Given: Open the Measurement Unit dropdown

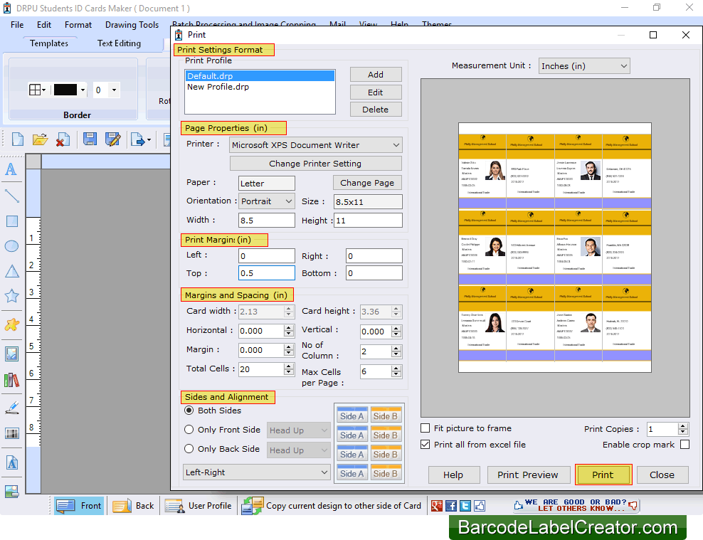Looking at the screenshot, I should point(583,65).
